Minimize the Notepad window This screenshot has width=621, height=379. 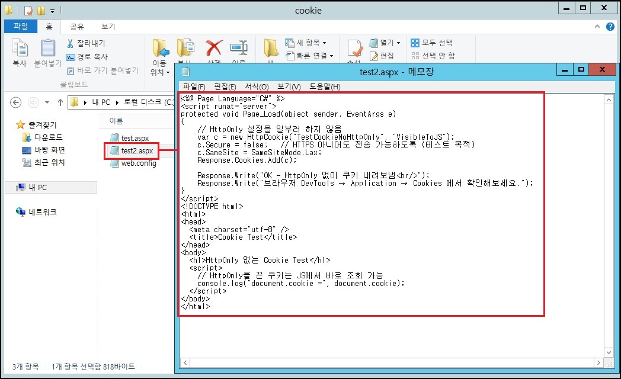565,70
